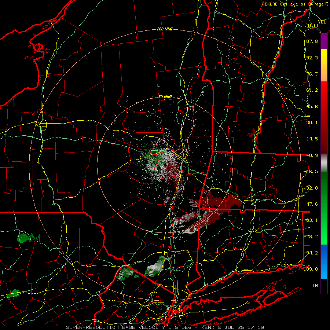Click the [KT] units label
This screenshot has height=330, width=330.
pyautogui.click(x=313, y=26)
